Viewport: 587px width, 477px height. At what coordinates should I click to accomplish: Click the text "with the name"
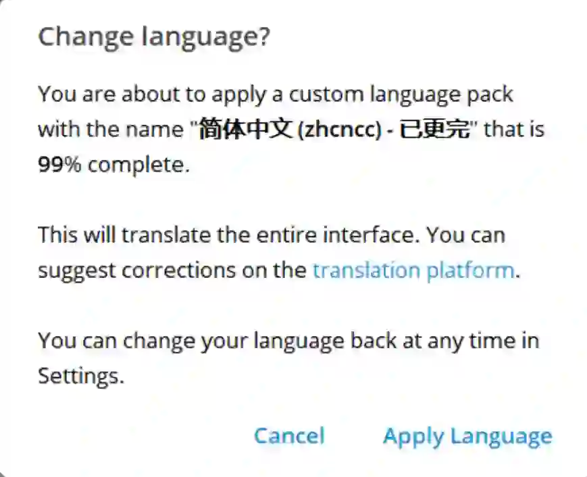coord(111,129)
